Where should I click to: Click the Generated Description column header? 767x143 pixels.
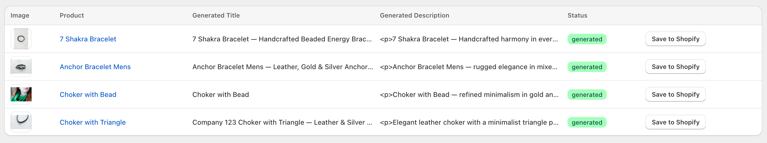(x=414, y=15)
